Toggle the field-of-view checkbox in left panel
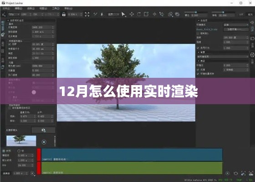Screen dimensions: 255x182 [x=10, y=44]
